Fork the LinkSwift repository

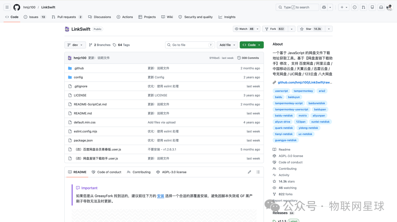pos(275,29)
